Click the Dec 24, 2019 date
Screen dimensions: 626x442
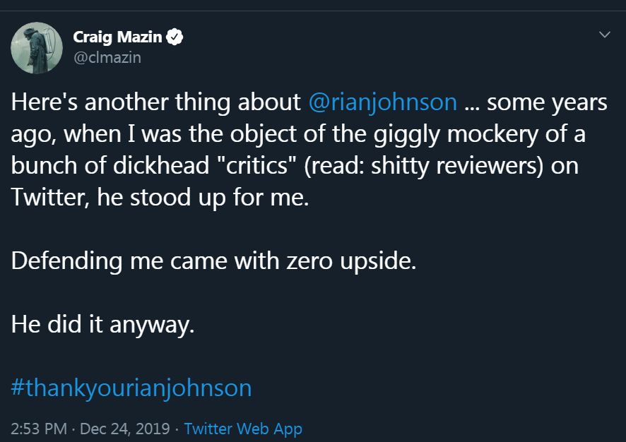[126, 429]
